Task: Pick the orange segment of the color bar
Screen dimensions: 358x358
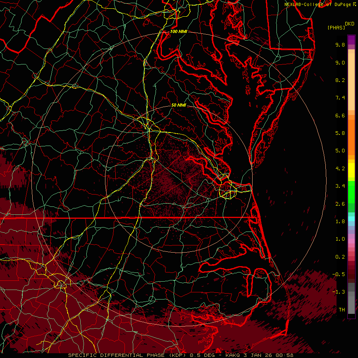Action: pyautogui.click(x=351, y=137)
